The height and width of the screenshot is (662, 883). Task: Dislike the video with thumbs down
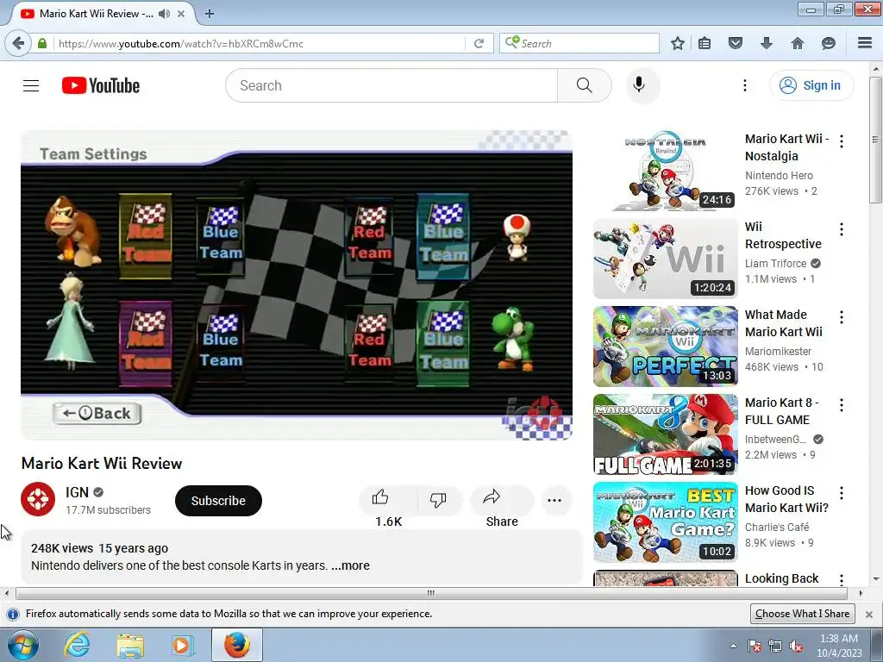tap(438, 501)
